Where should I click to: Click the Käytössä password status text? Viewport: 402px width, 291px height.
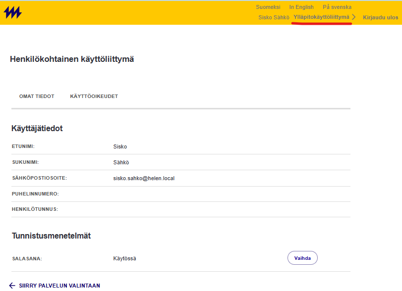point(124,257)
